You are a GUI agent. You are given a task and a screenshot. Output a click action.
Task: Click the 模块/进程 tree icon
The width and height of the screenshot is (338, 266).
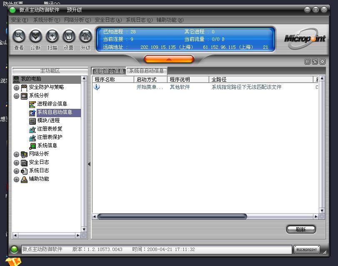click(x=33, y=121)
